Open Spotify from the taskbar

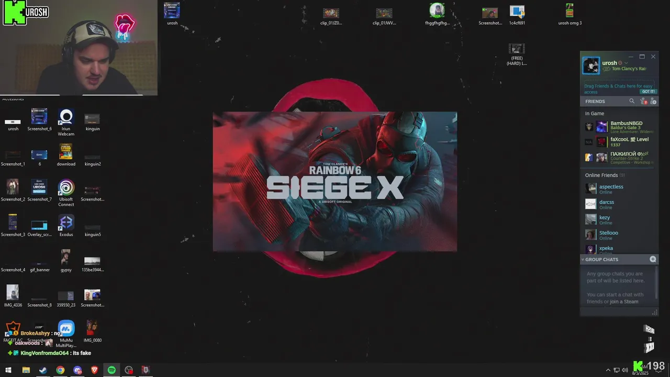click(111, 370)
